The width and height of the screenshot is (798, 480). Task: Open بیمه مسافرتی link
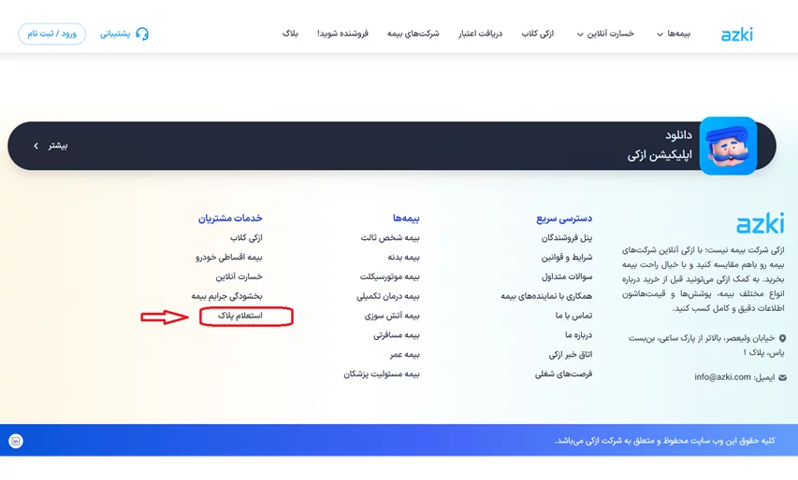pos(397,334)
